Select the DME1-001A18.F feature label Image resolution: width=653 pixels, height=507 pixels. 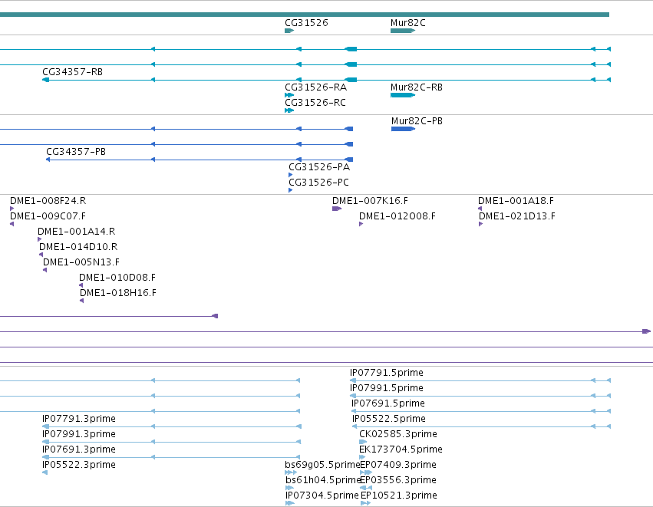click(516, 201)
